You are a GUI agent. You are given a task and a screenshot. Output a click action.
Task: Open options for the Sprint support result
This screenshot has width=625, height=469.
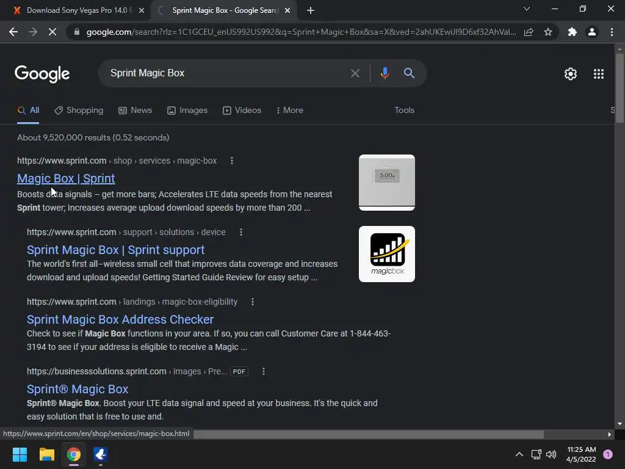click(x=240, y=232)
